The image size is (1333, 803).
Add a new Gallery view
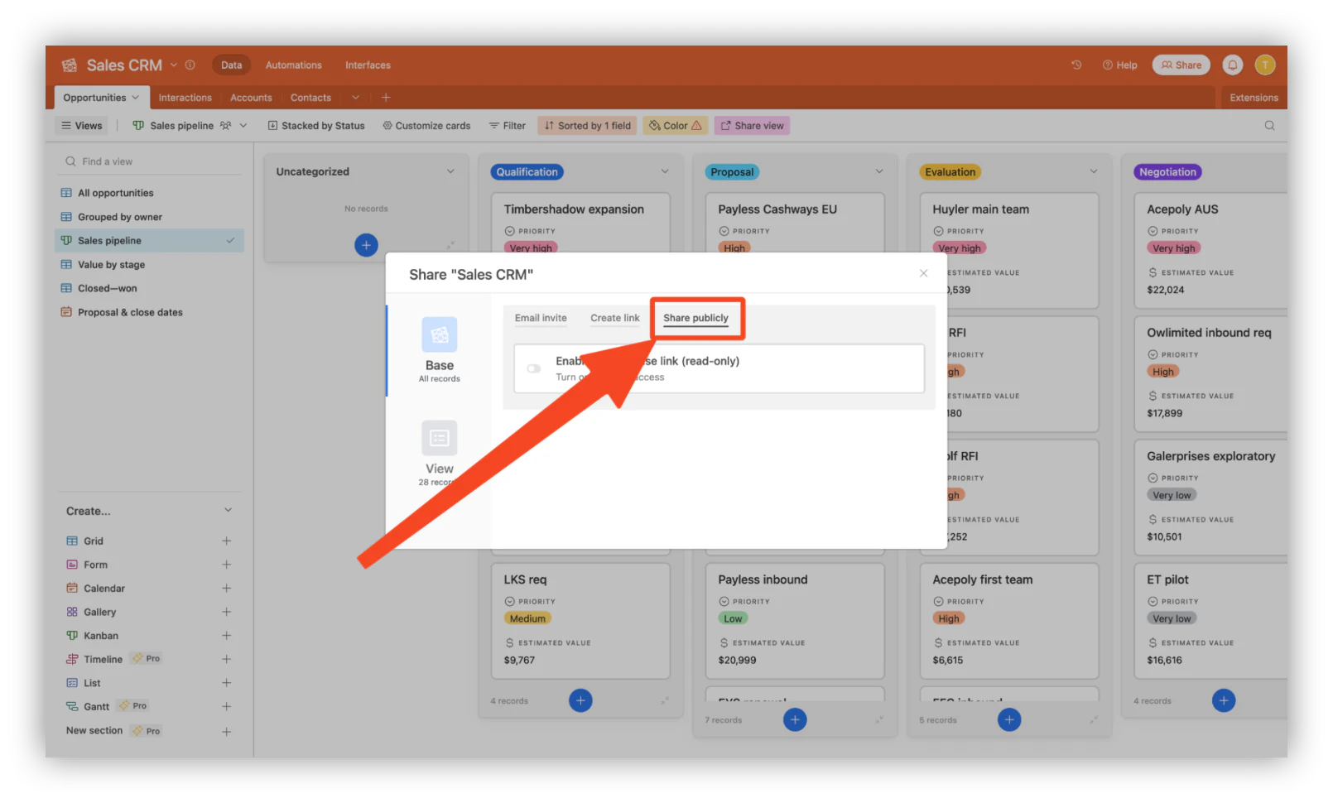coord(226,612)
